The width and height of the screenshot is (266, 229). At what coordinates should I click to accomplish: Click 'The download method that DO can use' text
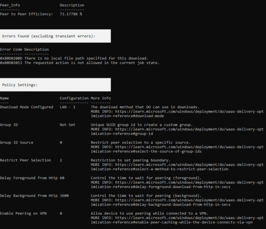click(145, 107)
